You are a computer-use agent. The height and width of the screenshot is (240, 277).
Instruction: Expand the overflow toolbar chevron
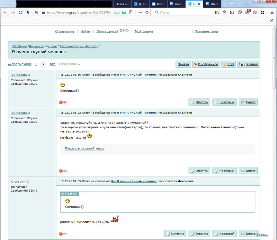[x=272, y=20]
